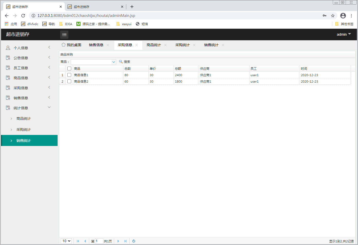Check the select-all checkbox in table header
358x245 pixels.
(x=69, y=68)
